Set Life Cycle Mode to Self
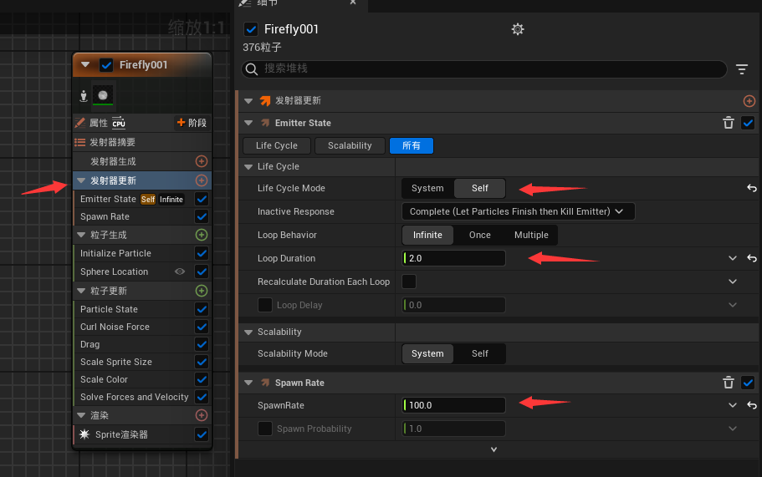 point(479,188)
